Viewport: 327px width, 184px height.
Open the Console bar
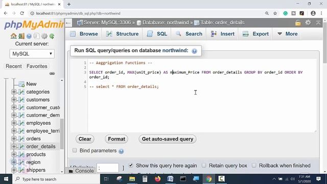click(x=81, y=171)
